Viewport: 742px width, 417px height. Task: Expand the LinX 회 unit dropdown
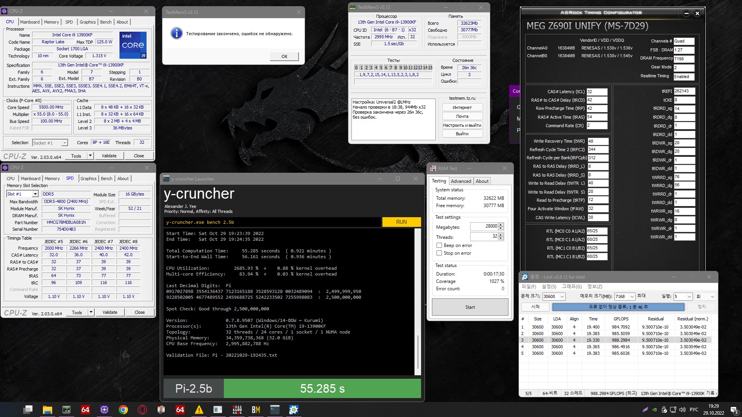(712, 296)
